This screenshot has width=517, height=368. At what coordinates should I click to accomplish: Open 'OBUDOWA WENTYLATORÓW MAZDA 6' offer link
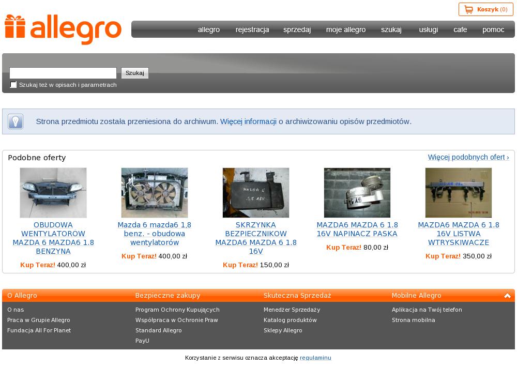(53, 238)
